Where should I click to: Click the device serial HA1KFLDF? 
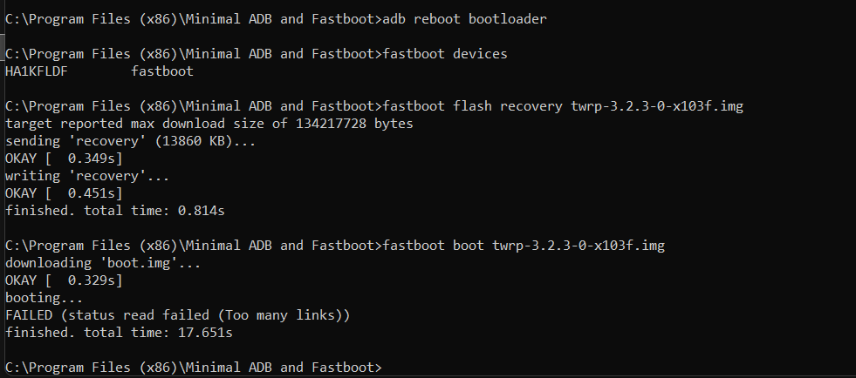36,71
